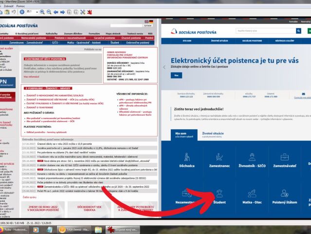
Task: Go to previous image with left arrow
Action: [x=56, y=12]
